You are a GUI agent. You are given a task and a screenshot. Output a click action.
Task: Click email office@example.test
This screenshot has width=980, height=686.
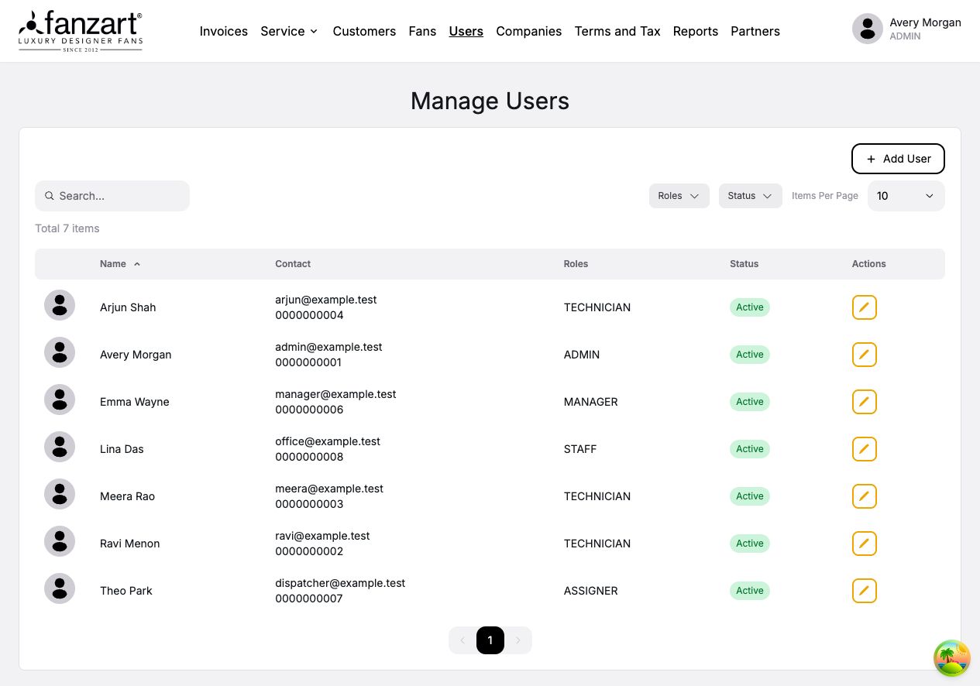[328, 441]
